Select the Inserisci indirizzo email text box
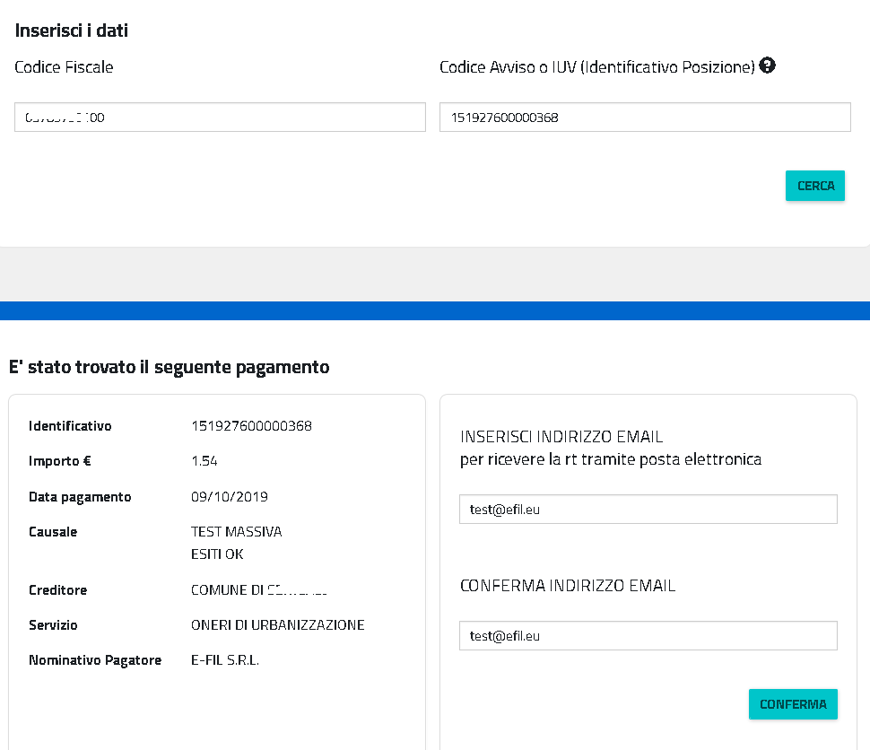This screenshot has height=750, width=870. tap(648, 509)
